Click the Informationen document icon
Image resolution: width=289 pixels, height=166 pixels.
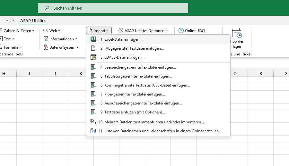46,39
